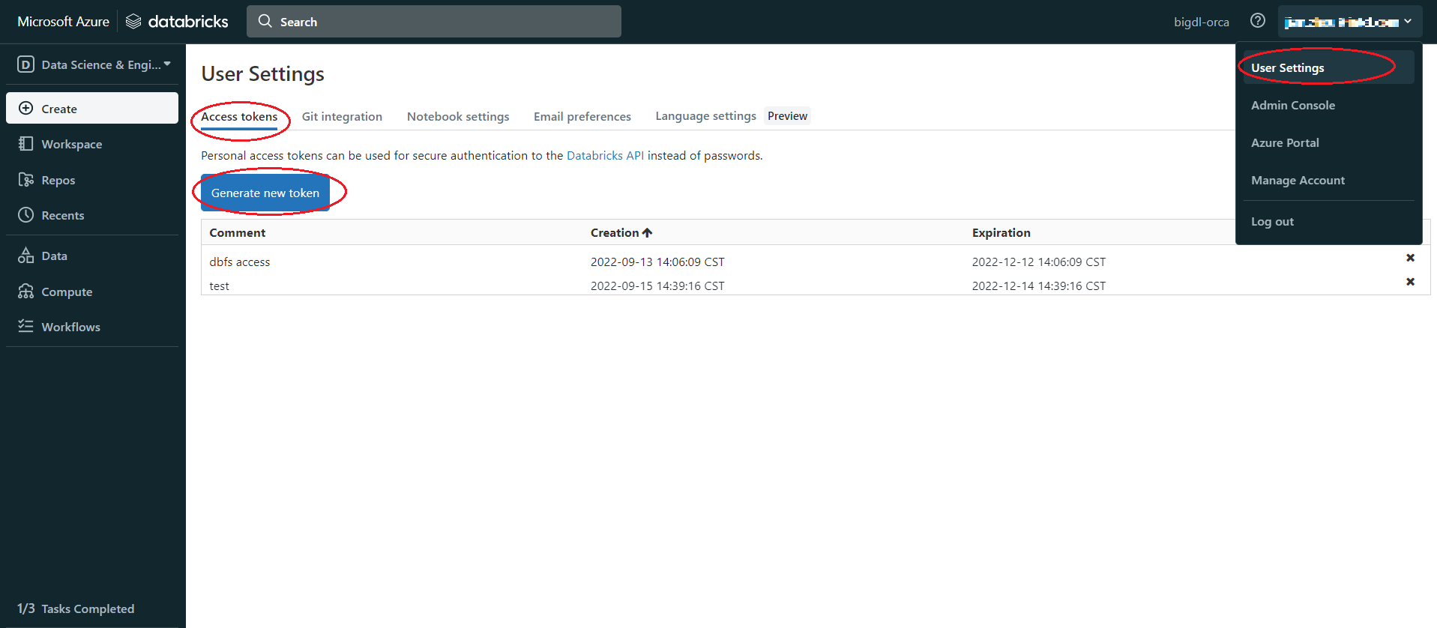1437x628 pixels.
Task: Click the Search input field
Action: pyautogui.click(x=433, y=22)
